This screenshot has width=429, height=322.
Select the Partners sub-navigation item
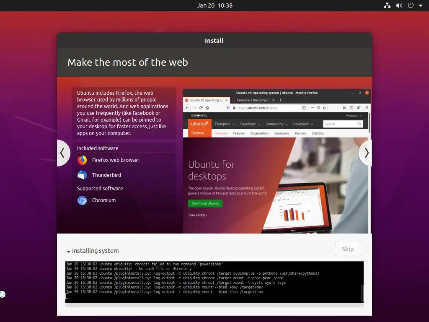click(x=301, y=133)
